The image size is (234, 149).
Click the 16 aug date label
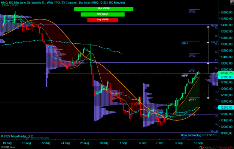(7, 143)
